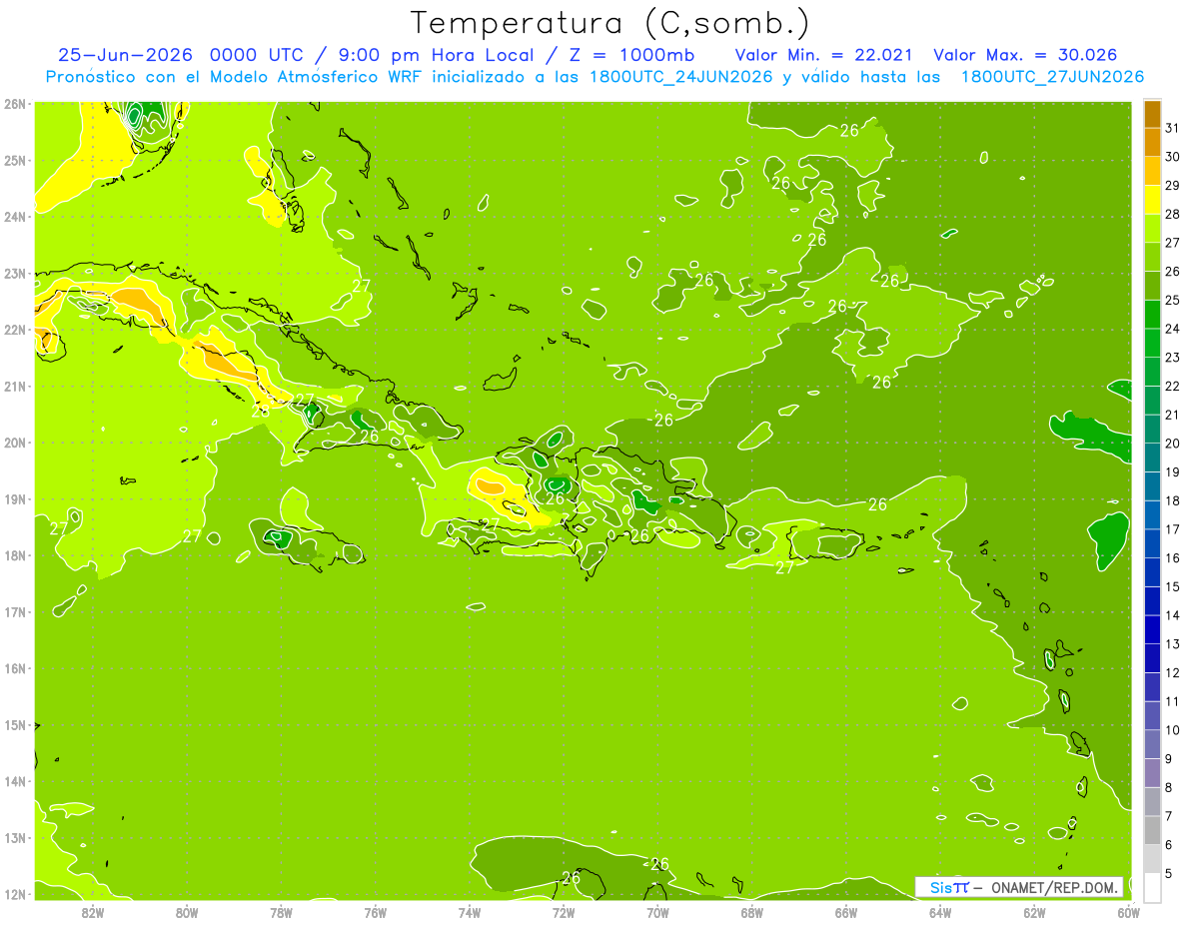Click the "10" label on the color scale
The height and width of the screenshot is (926, 1199).
point(1172,730)
